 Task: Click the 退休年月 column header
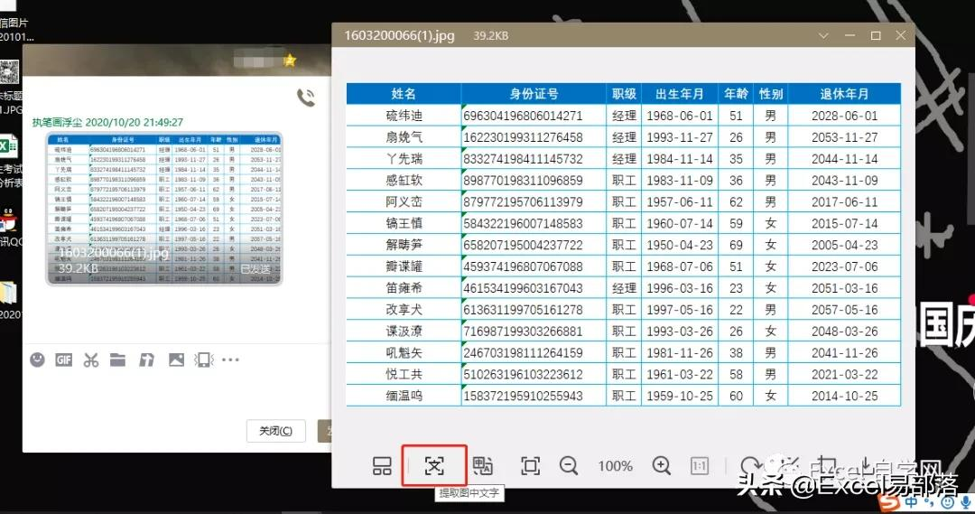[x=844, y=94]
